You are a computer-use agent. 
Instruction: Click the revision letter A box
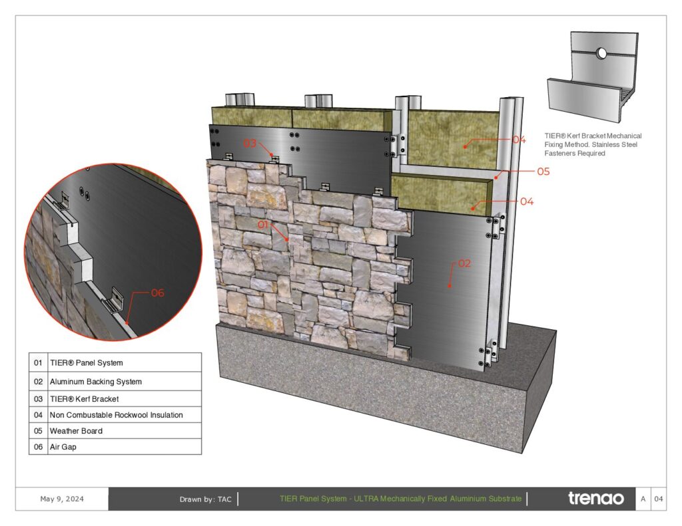coord(643,499)
